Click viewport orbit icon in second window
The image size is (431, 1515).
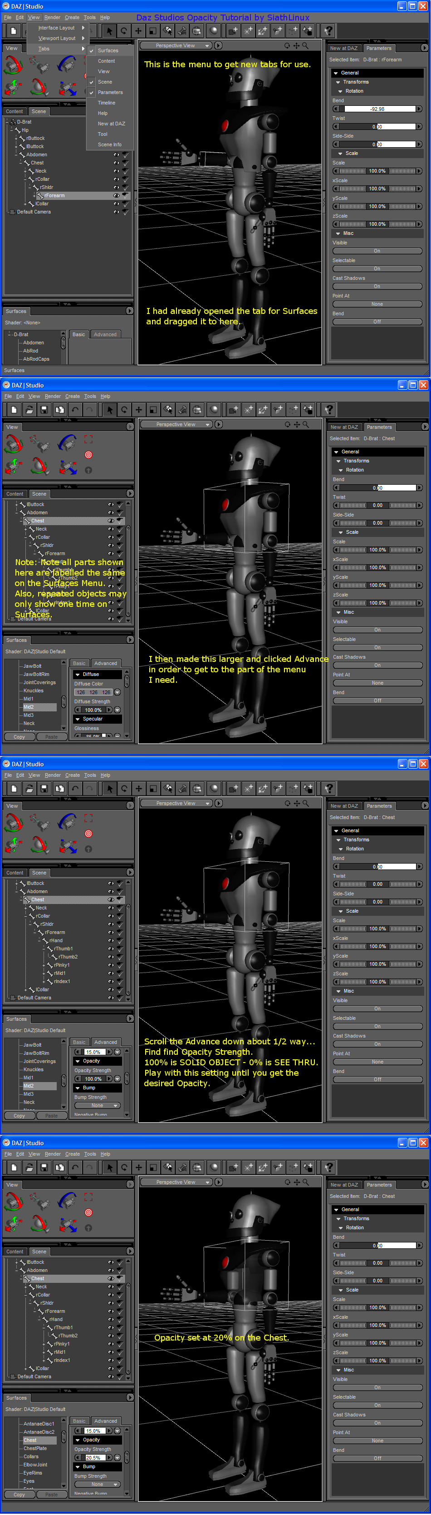pos(288,424)
